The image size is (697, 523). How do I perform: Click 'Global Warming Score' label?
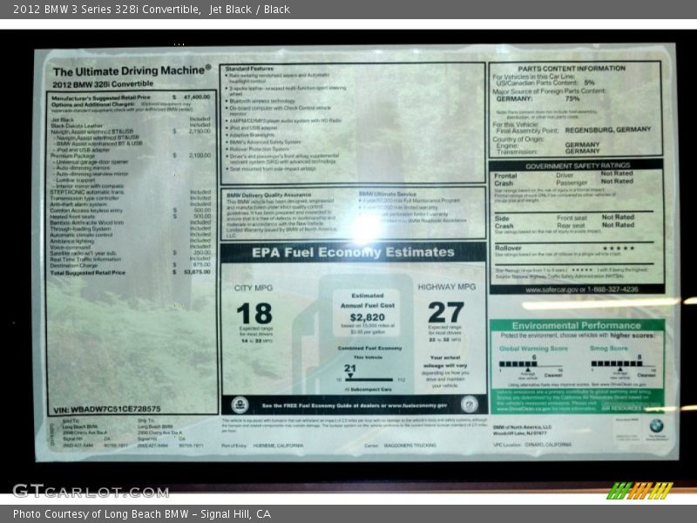(x=533, y=349)
